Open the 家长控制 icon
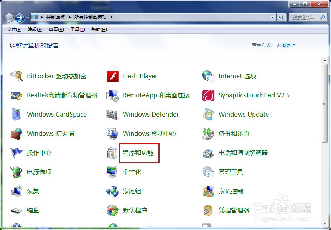The width and height of the screenshot is (331, 230). point(208,191)
